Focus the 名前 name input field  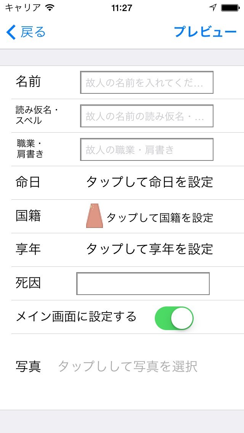tap(146, 82)
